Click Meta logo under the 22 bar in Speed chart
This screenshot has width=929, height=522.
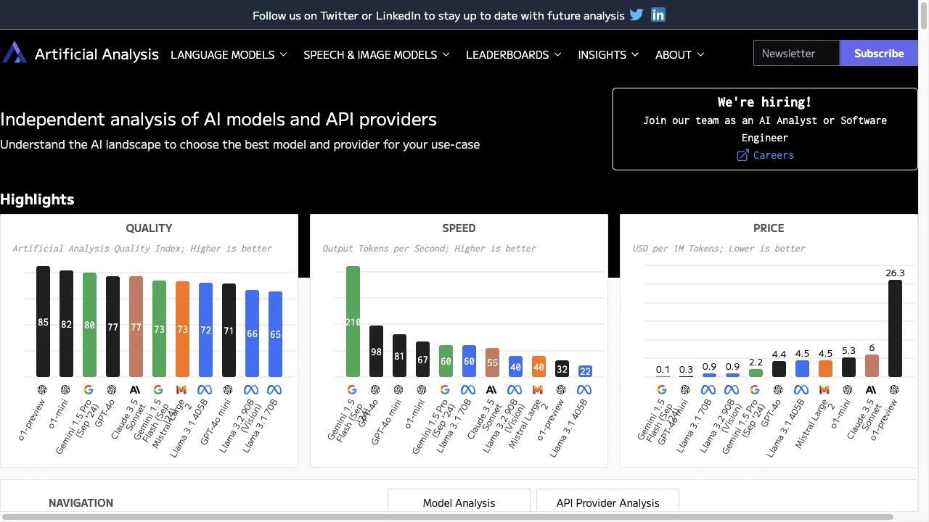[x=584, y=390]
